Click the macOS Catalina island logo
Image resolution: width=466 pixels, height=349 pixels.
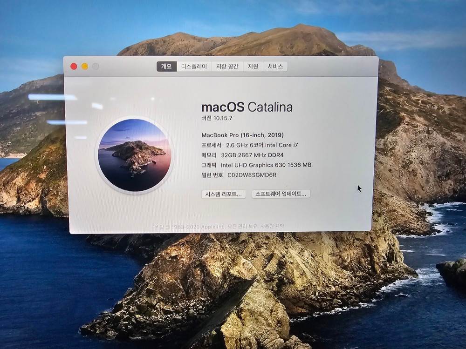[x=135, y=155]
